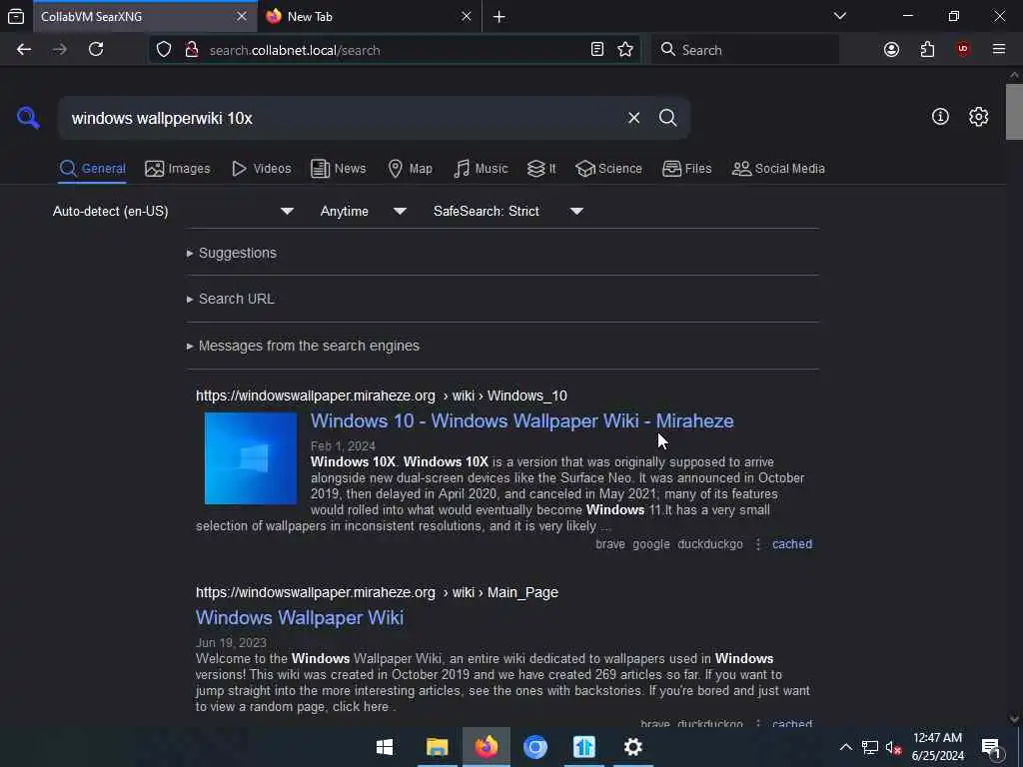Open Settings gear from the taskbar
Image resolution: width=1023 pixels, height=767 pixels.
(632, 747)
